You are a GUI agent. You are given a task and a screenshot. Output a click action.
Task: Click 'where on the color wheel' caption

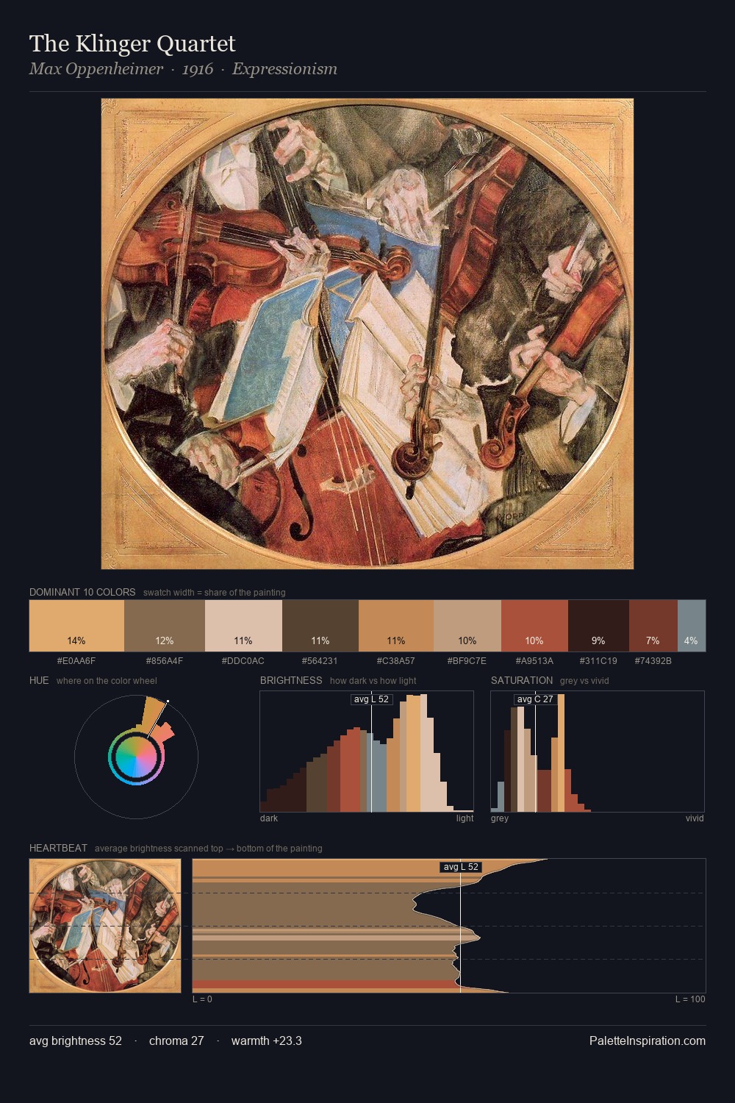(107, 680)
